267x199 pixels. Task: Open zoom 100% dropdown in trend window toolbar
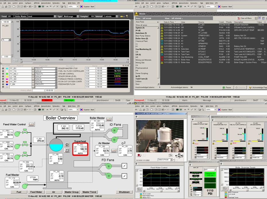[x=78, y=7]
